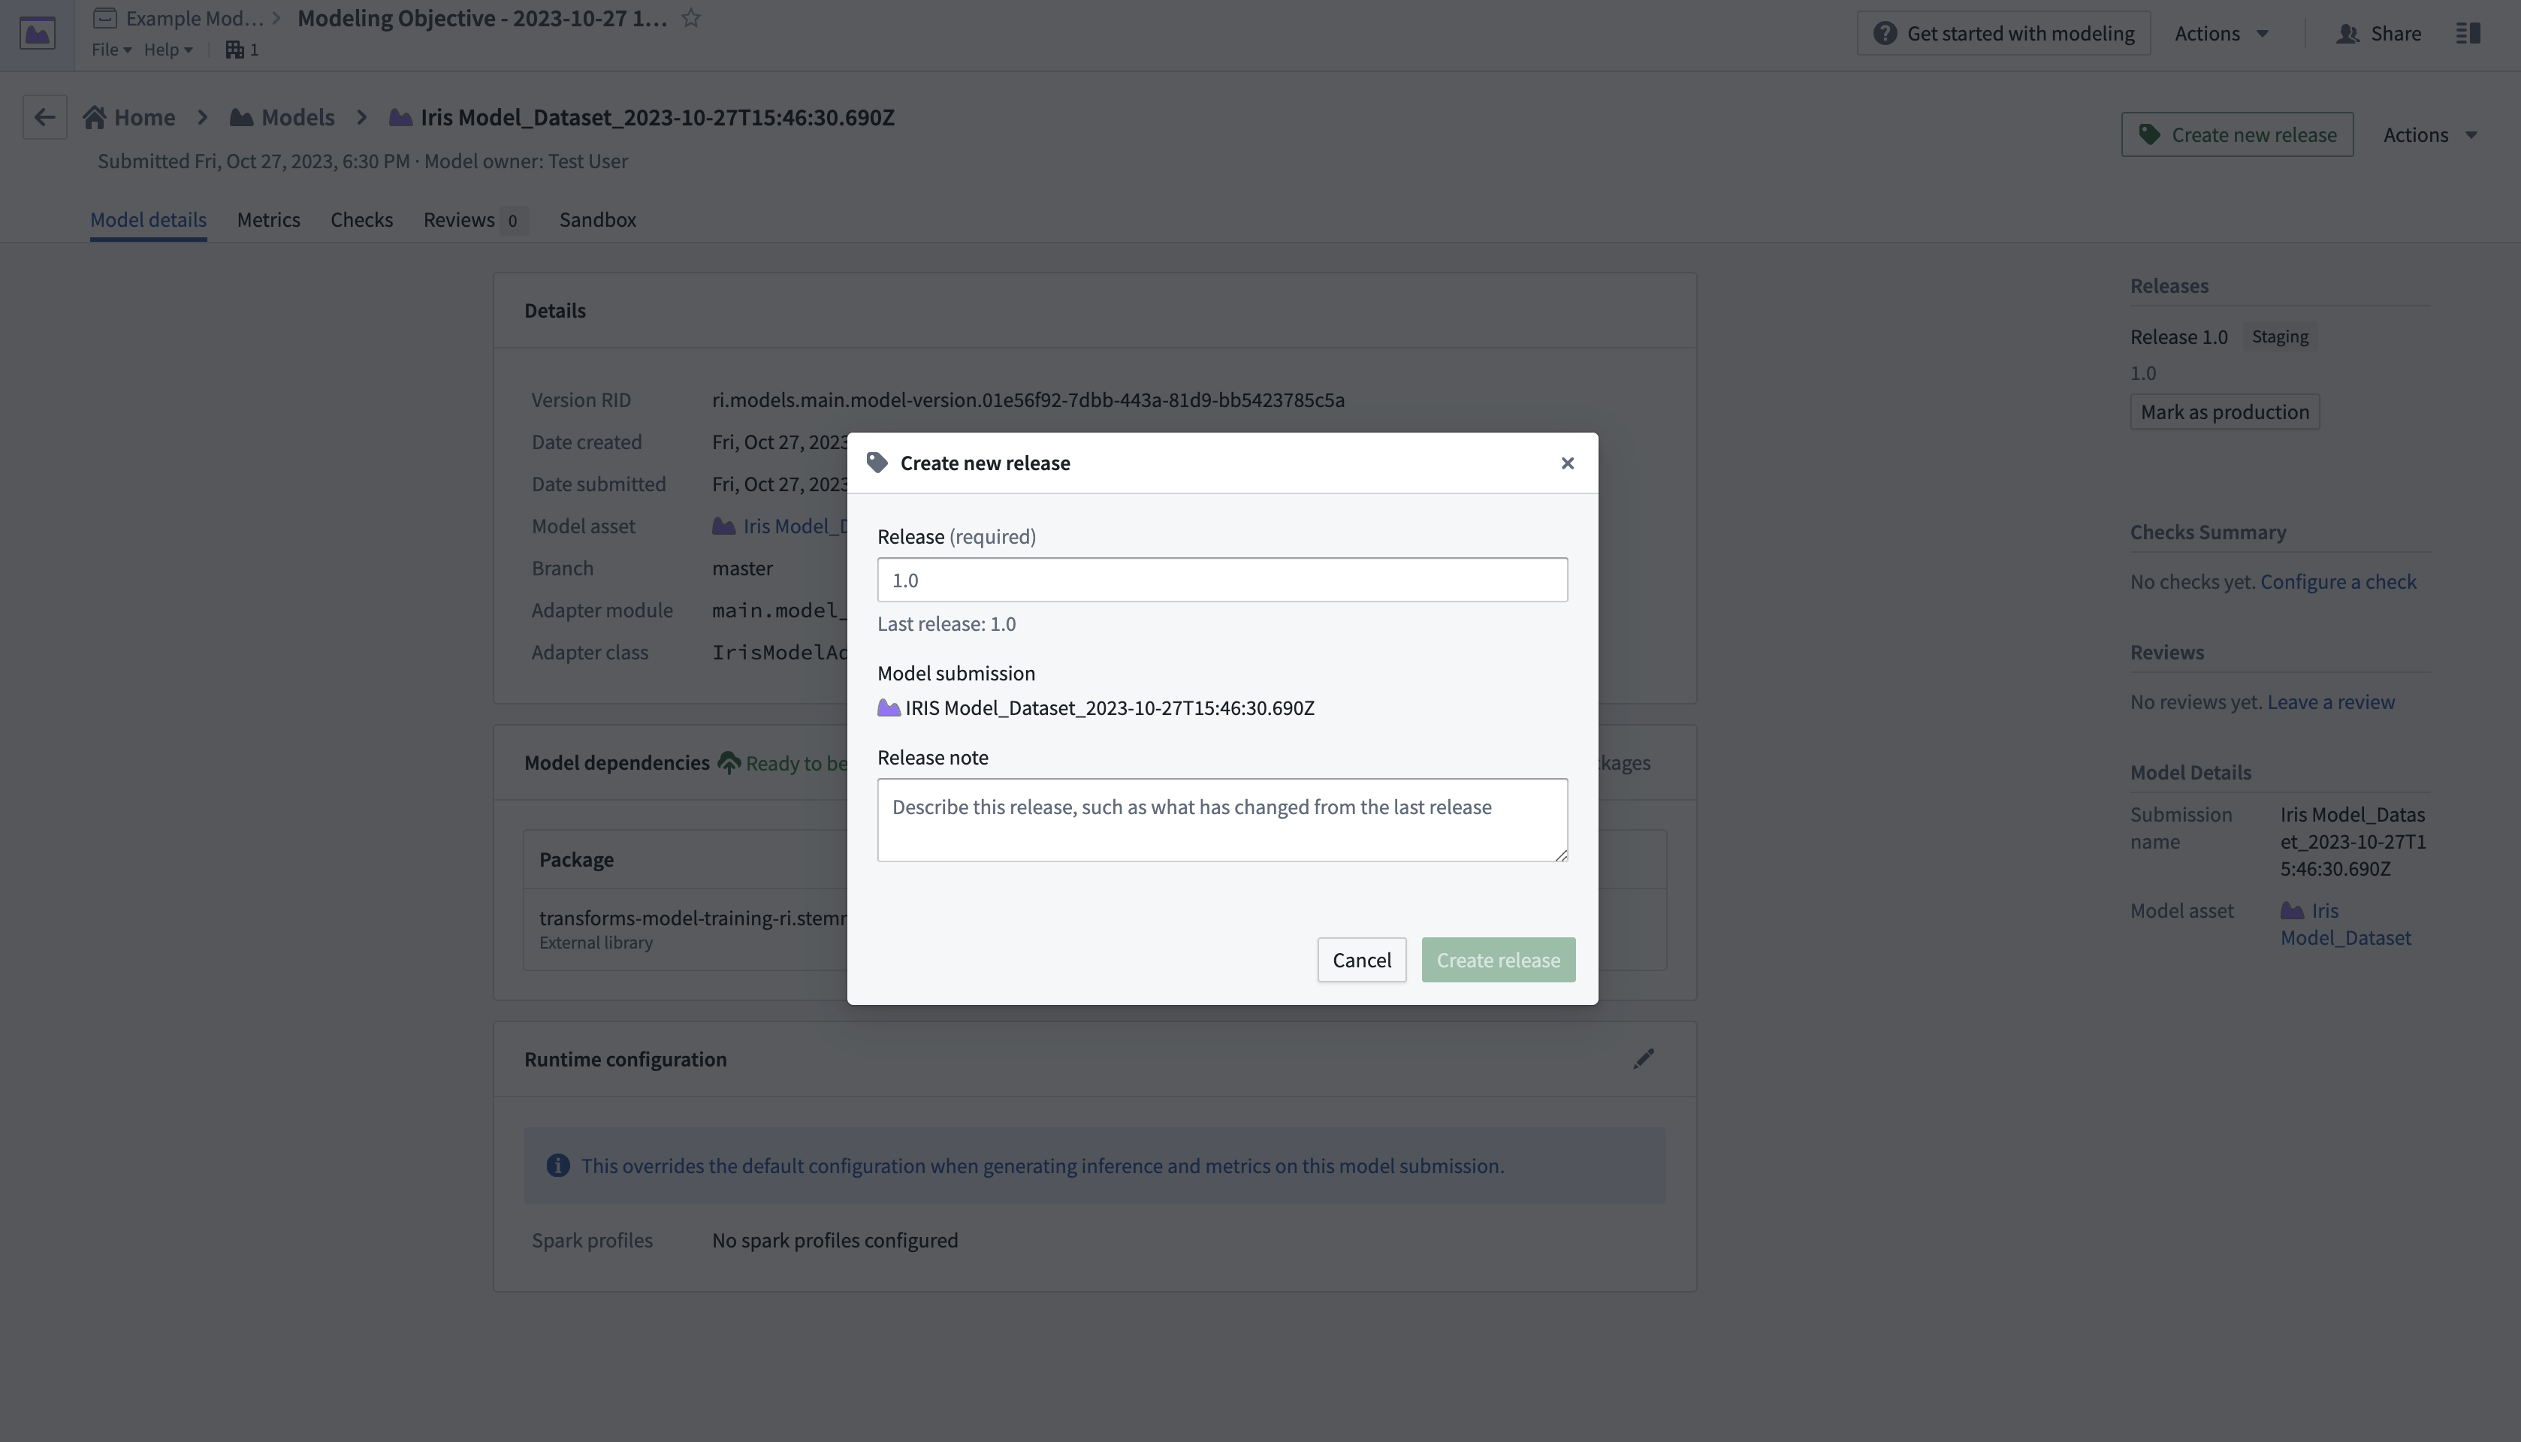Switch to the Metrics tab

[x=268, y=219]
